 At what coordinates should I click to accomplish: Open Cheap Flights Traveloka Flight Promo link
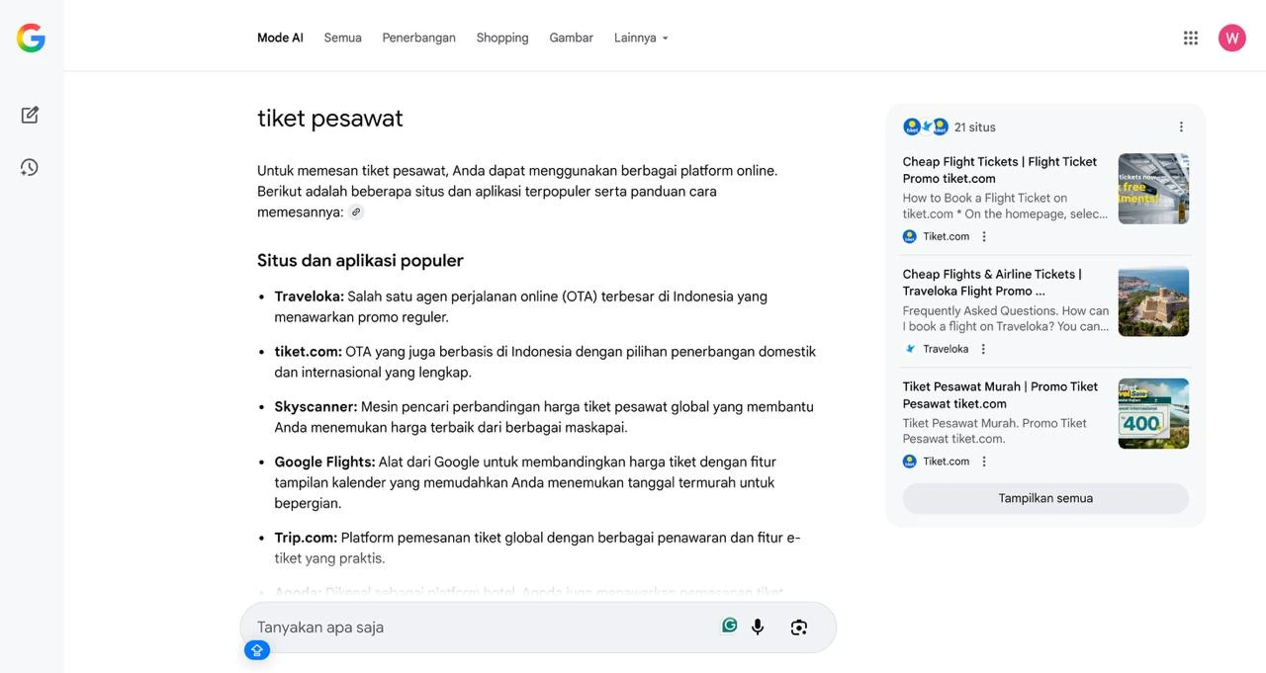click(x=992, y=283)
